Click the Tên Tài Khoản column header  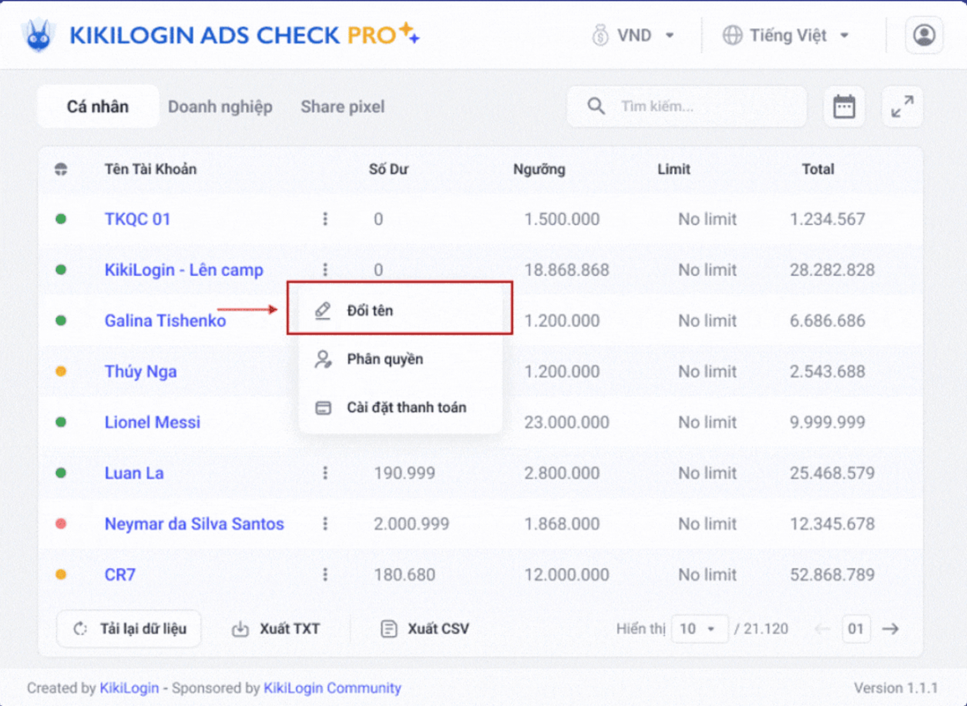click(x=150, y=170)
